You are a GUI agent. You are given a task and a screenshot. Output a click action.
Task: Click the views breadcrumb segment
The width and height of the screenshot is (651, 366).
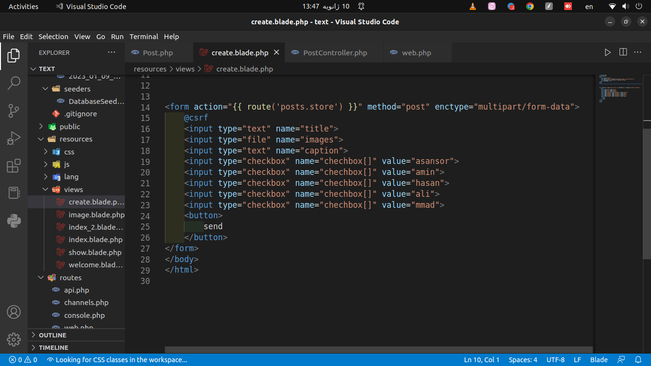[185, 69]
